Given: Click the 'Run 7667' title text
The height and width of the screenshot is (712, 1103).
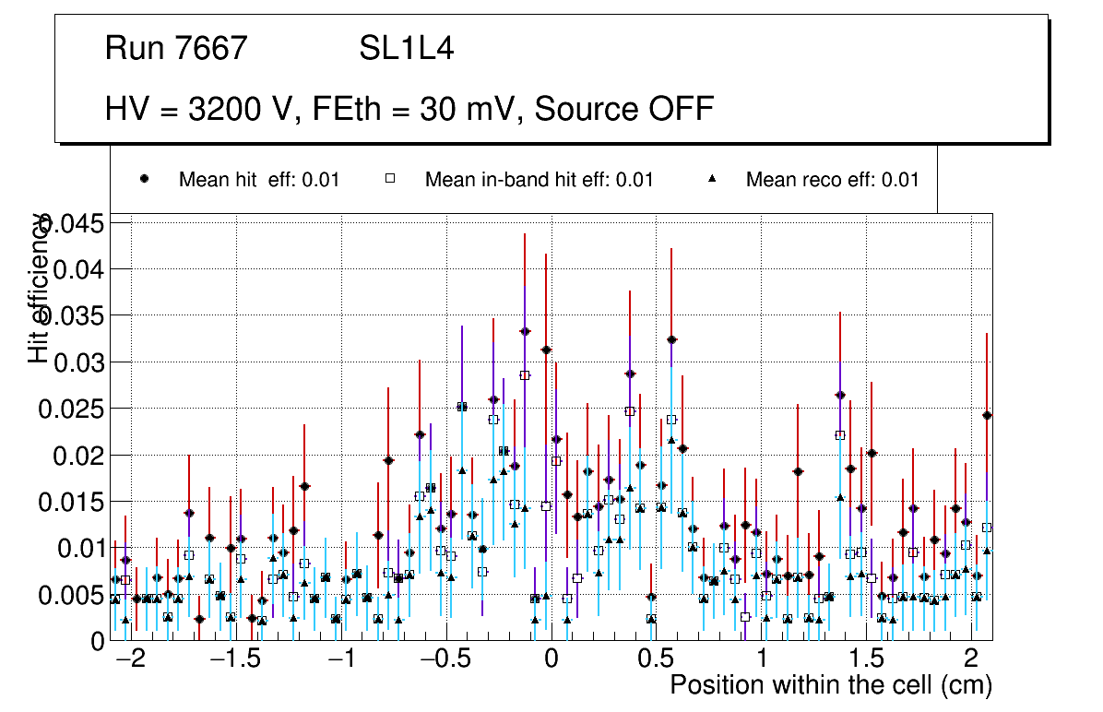Looking at the screenshot, I should click(x=176, y=49).
